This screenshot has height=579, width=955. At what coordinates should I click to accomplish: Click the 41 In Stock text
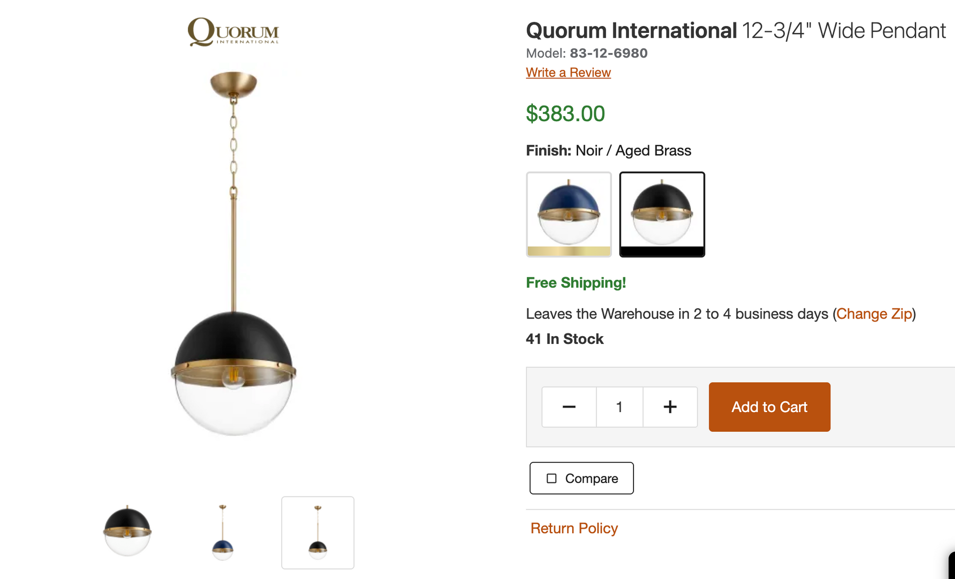coord(564,339)
